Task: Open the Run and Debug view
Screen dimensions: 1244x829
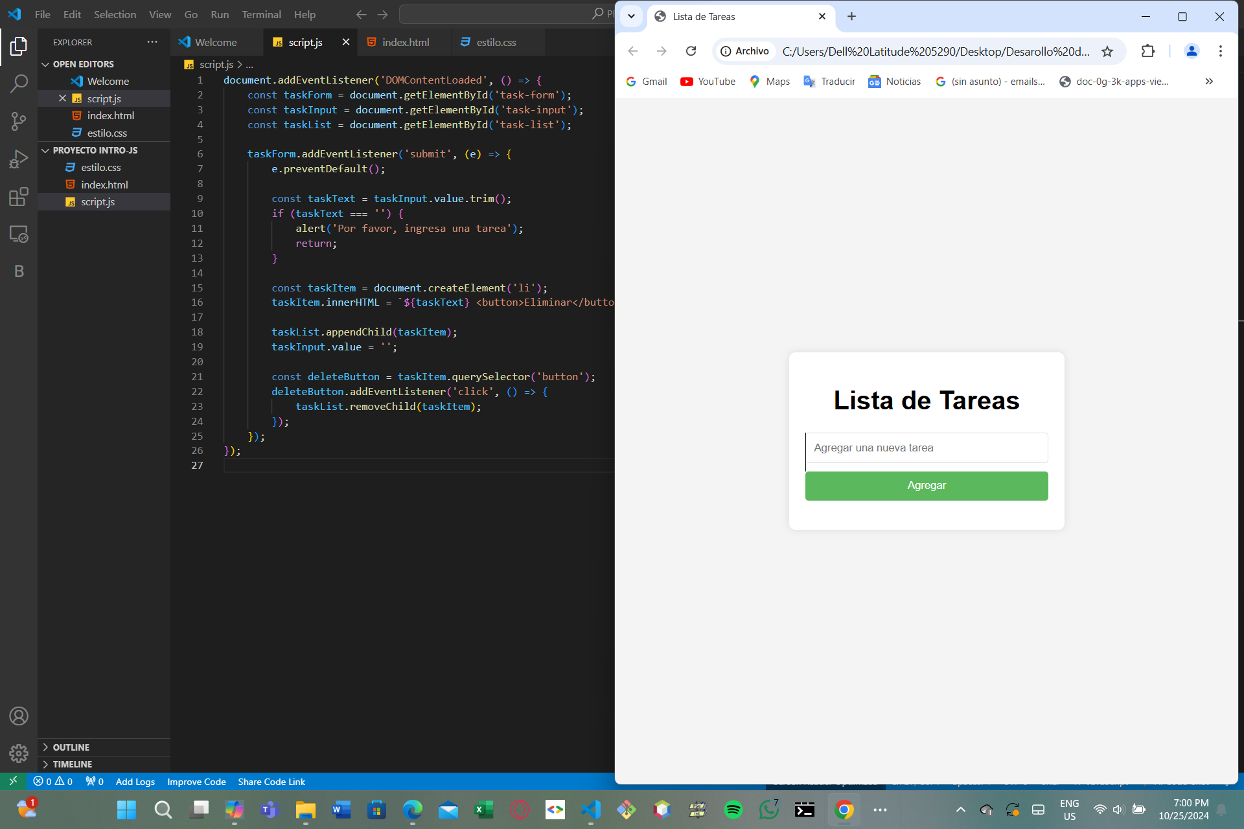Action: [19, 159]
